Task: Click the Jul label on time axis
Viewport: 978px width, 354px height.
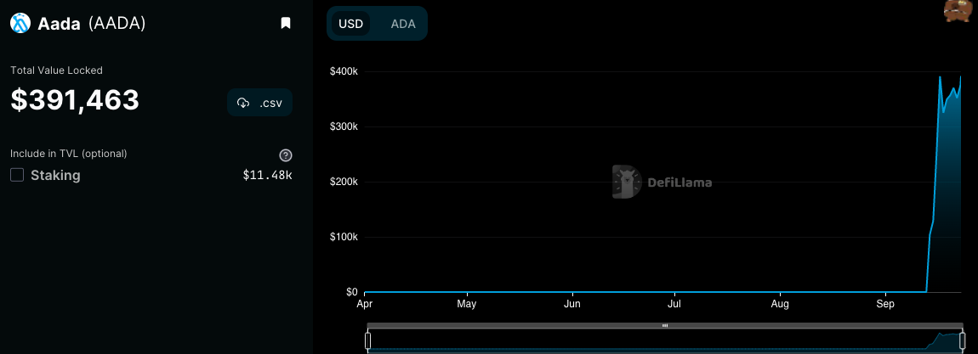Action: point(674,304)
